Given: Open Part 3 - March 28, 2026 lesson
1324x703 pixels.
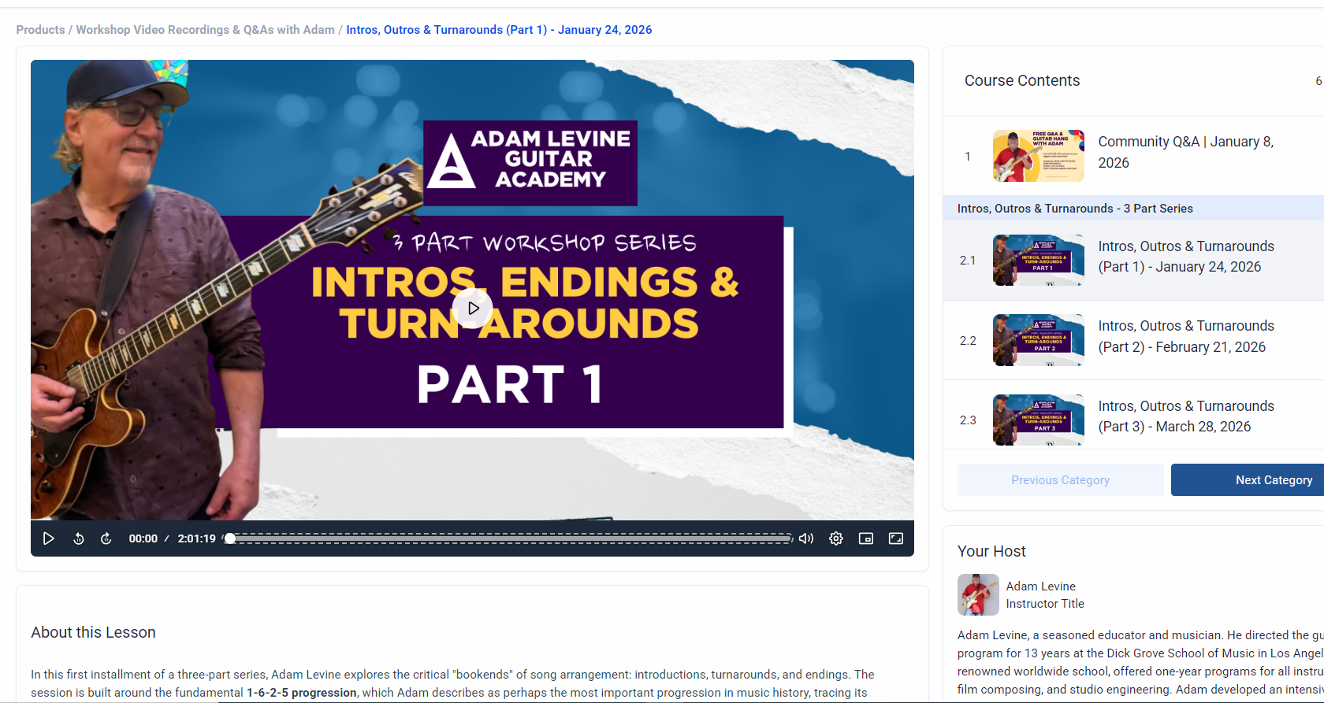Looking at the screenshot, I should click(1186, 416).
